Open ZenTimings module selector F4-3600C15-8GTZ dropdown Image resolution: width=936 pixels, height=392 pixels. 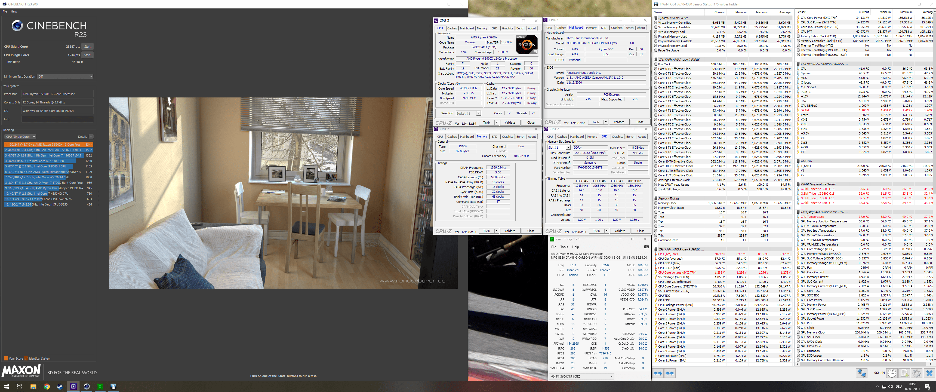tap(582, 376)
